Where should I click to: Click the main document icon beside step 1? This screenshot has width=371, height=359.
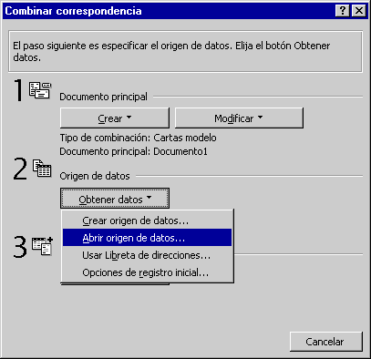pyautogui.click(x=40, y=90)
